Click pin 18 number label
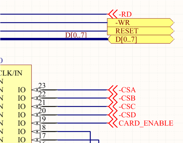The height and width of the screenshot is (143, 183). point(42,127)
